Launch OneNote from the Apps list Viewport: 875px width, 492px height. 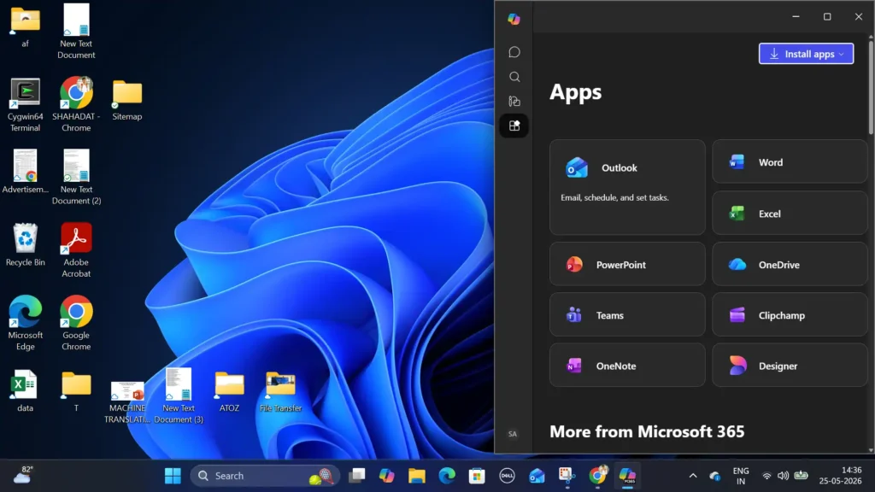(x=627, y=366)
